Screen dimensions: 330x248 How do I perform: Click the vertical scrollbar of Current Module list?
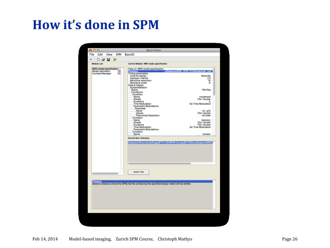(214, 81)
